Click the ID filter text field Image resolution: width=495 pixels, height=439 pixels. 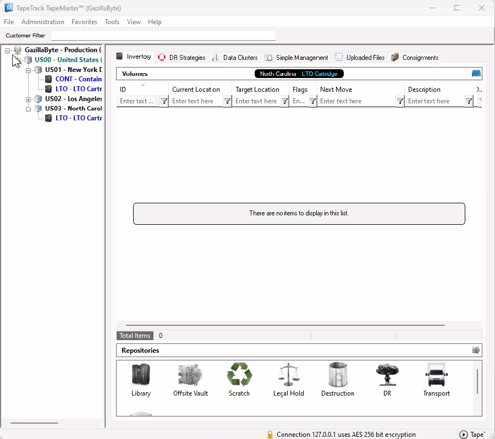tap(138, 101)
